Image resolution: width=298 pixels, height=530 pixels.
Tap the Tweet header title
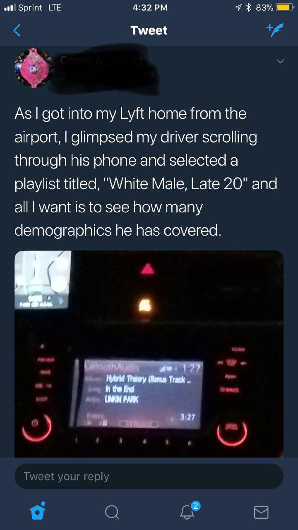tap(149, 30)
